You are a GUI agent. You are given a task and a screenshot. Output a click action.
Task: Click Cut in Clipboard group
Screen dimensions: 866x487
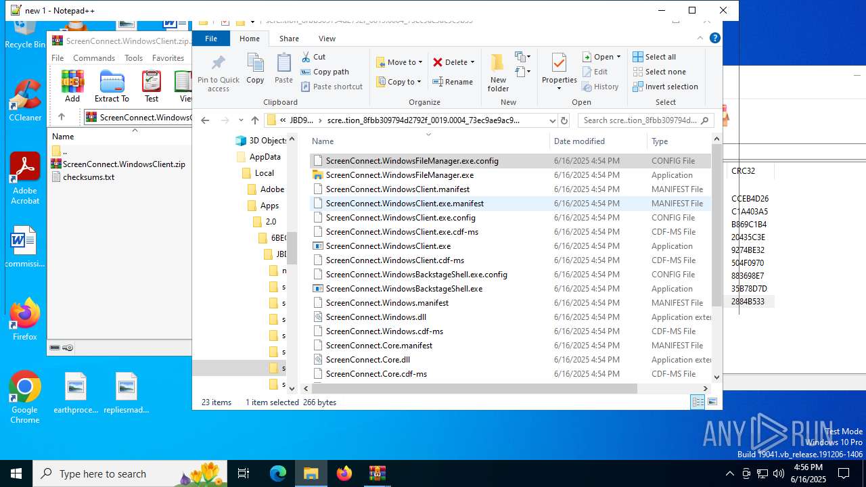point(313,57)
